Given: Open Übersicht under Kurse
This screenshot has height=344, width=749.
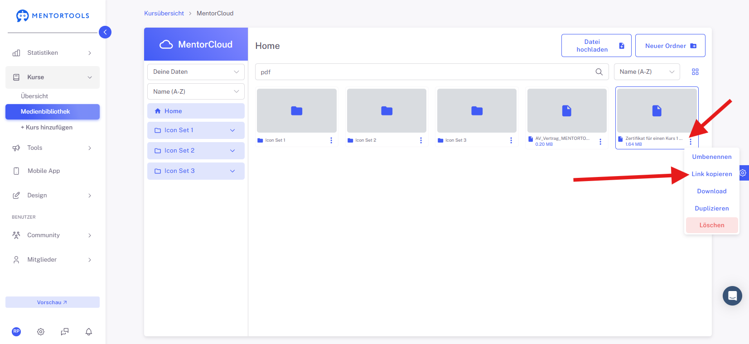Looking at the screenshot, I should point(34,96).
